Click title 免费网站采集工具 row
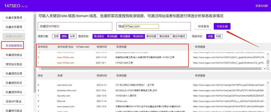 [x=145, y=57]
